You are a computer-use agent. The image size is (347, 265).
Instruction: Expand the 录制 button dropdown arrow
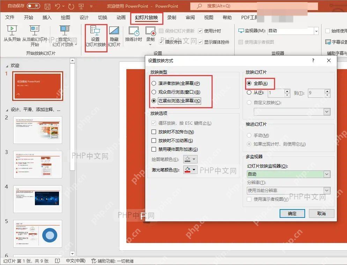pos(150,44)
